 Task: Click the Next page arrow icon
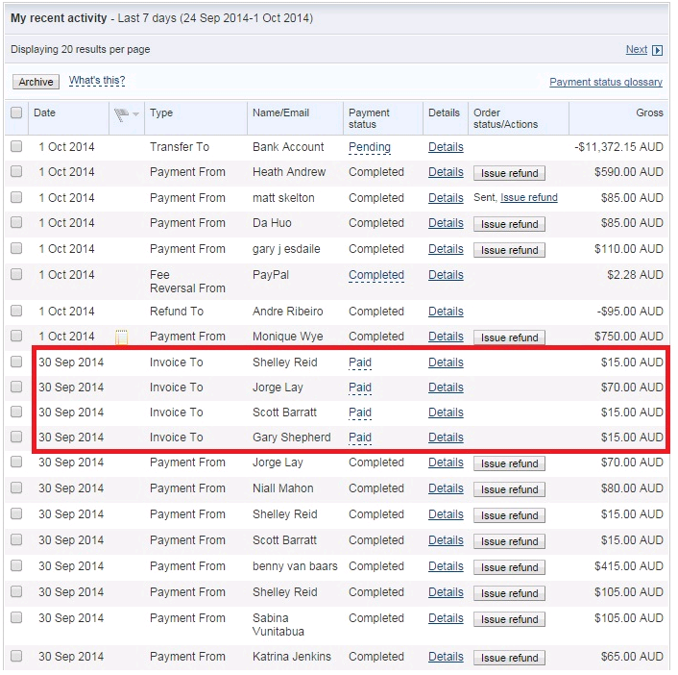658,50
